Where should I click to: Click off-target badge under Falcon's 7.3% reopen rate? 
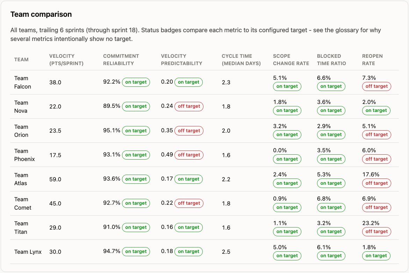376,86
